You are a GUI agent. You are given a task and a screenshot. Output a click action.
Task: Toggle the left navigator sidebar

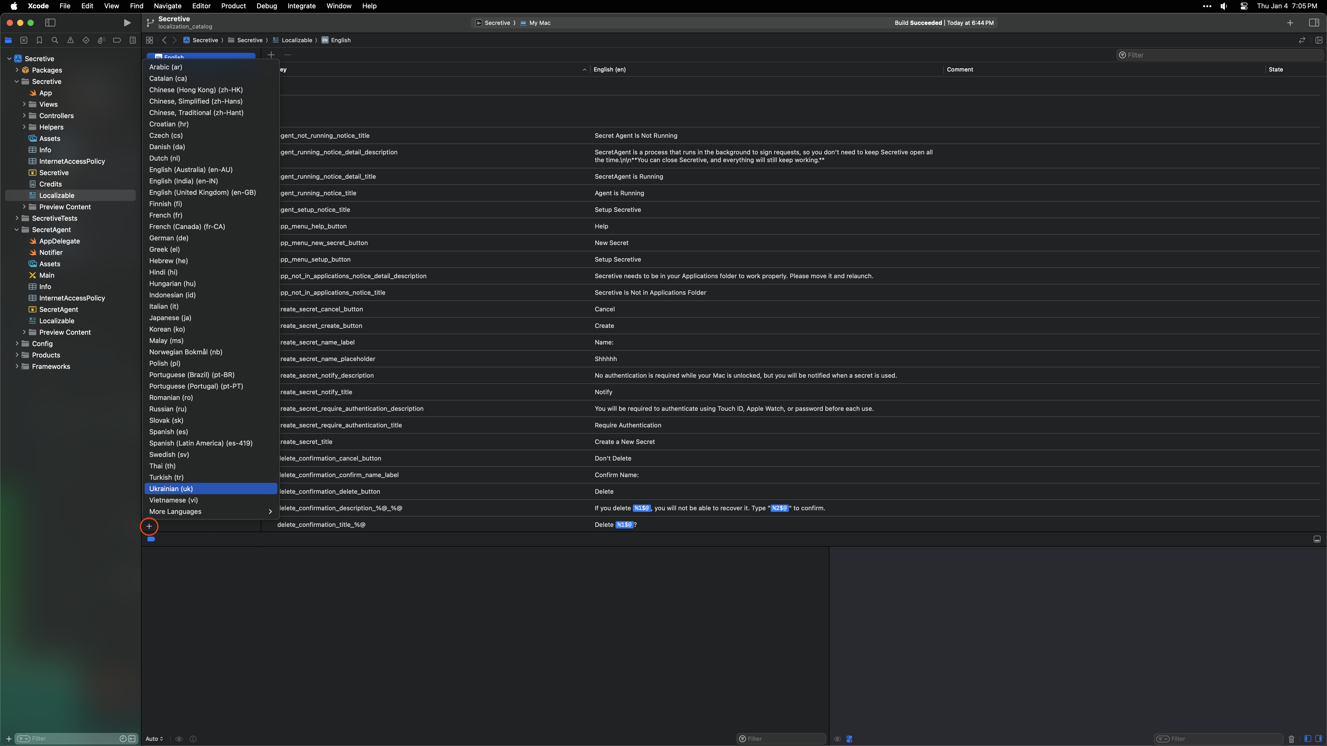pos(50,23)
